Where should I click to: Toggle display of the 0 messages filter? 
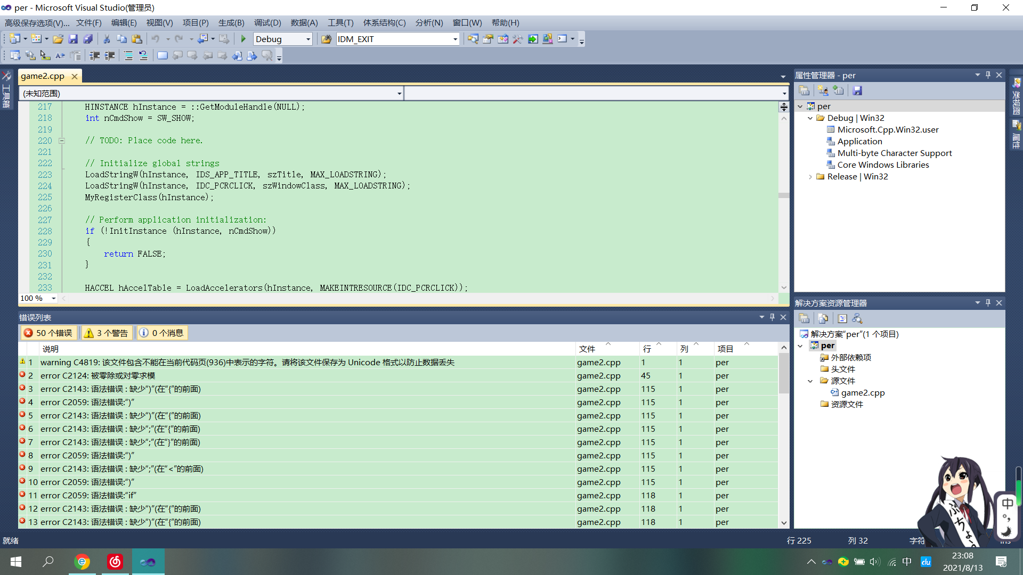[161, 333]
